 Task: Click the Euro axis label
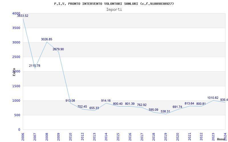pos(14,72)
